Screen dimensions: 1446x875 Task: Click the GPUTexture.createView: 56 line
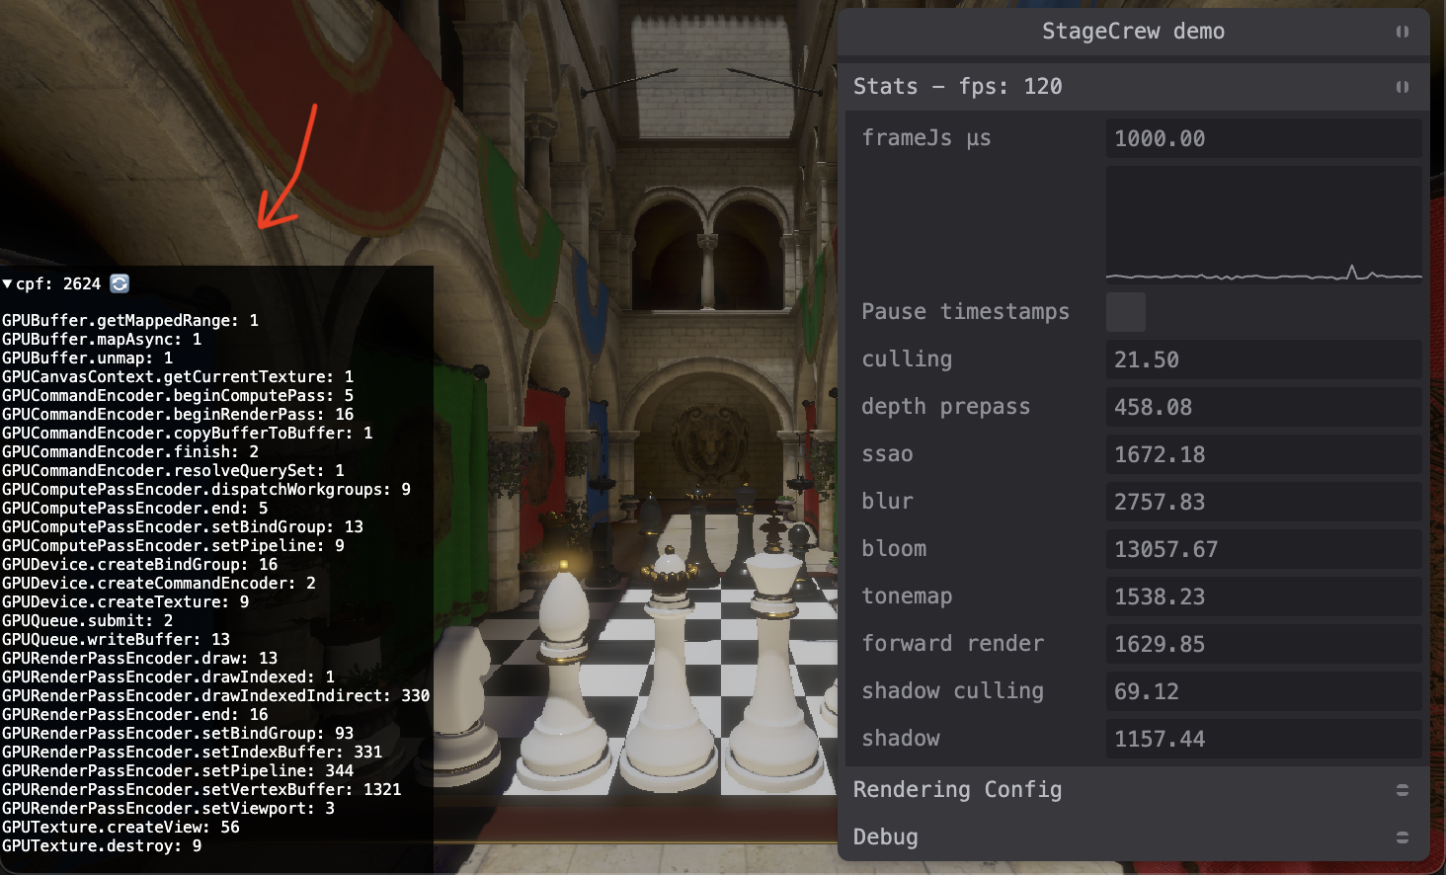[120, 827]
